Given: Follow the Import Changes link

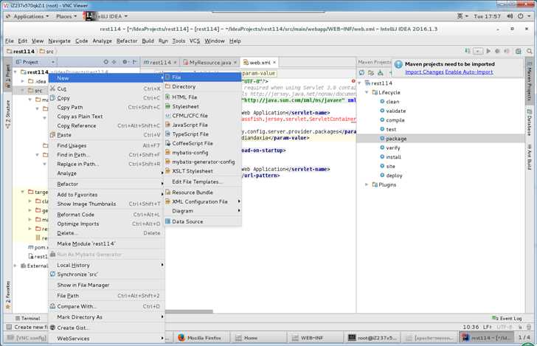Looking at the screenshot, I should (424, 72).
